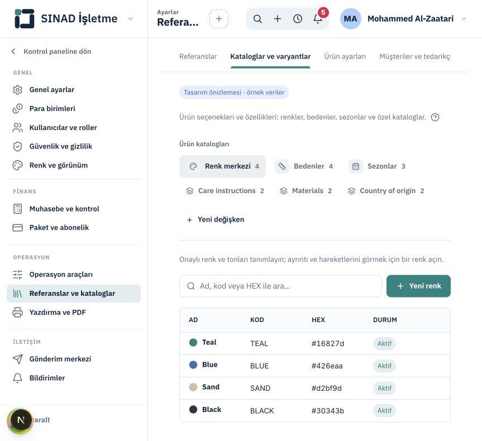Viewport: 482px width, 441px height.
Task: Click the SINAD logo icon
Action: 24,18
